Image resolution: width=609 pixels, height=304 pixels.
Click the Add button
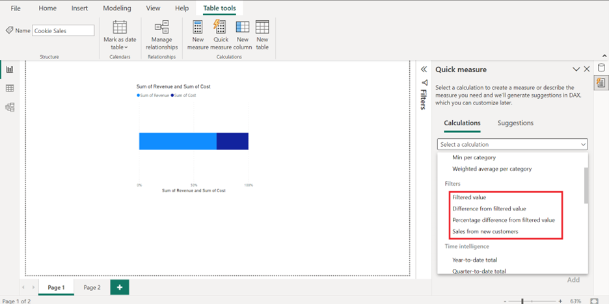pyautogui.click(x=573, y=280)
